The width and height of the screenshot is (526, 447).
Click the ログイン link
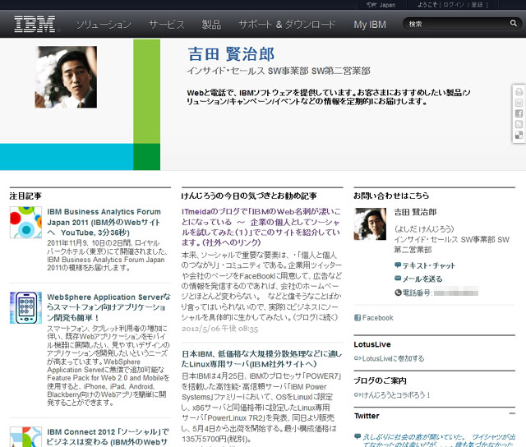(x=454, y=5)
